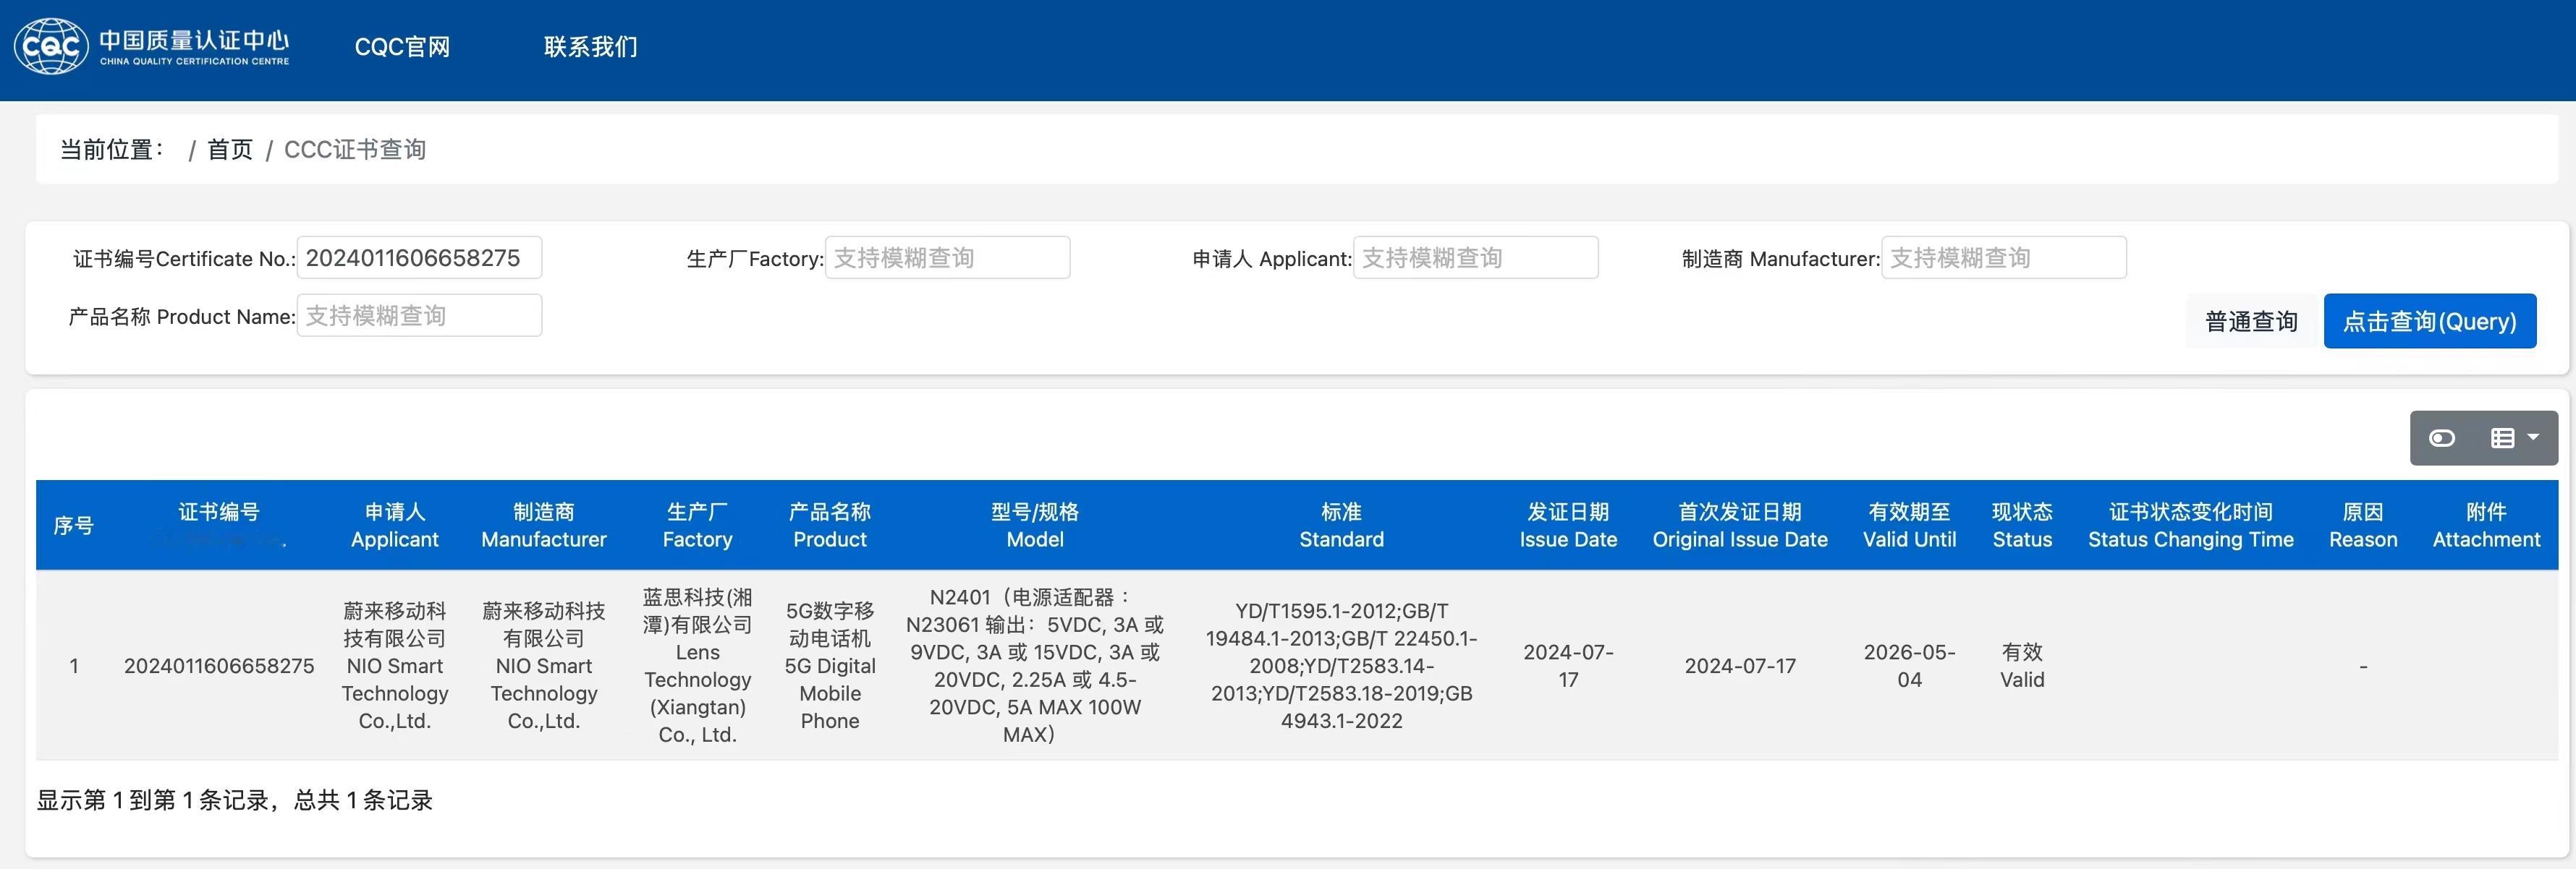Click Status Changing Time column header
Screen dimensions: 2576x869
2190,526
